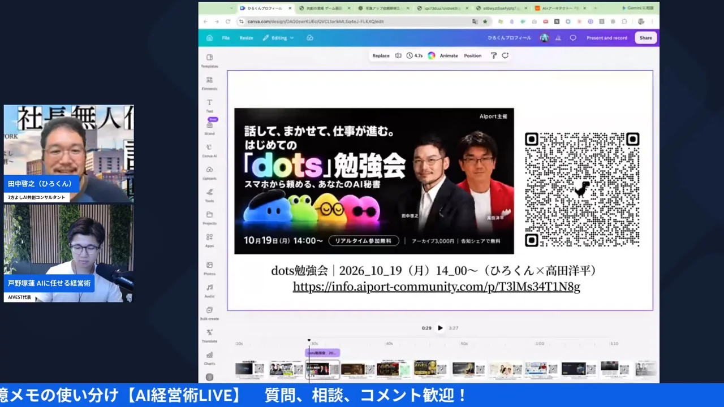
Task: Click the Share button
Action: tap(645, 38)
